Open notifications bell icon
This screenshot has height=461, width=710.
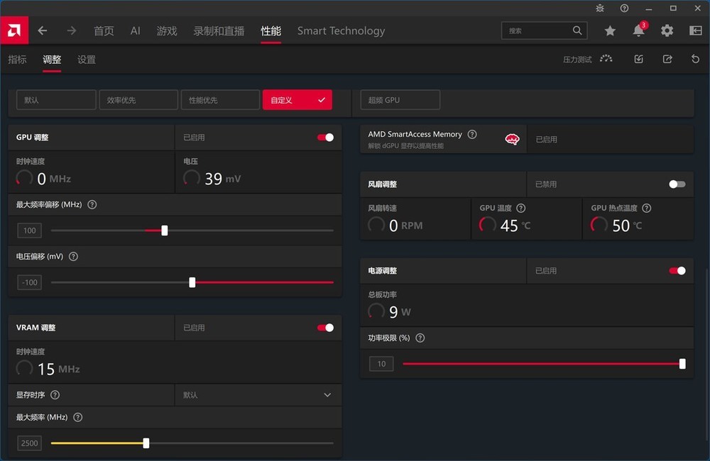click(x=638, y=30)
